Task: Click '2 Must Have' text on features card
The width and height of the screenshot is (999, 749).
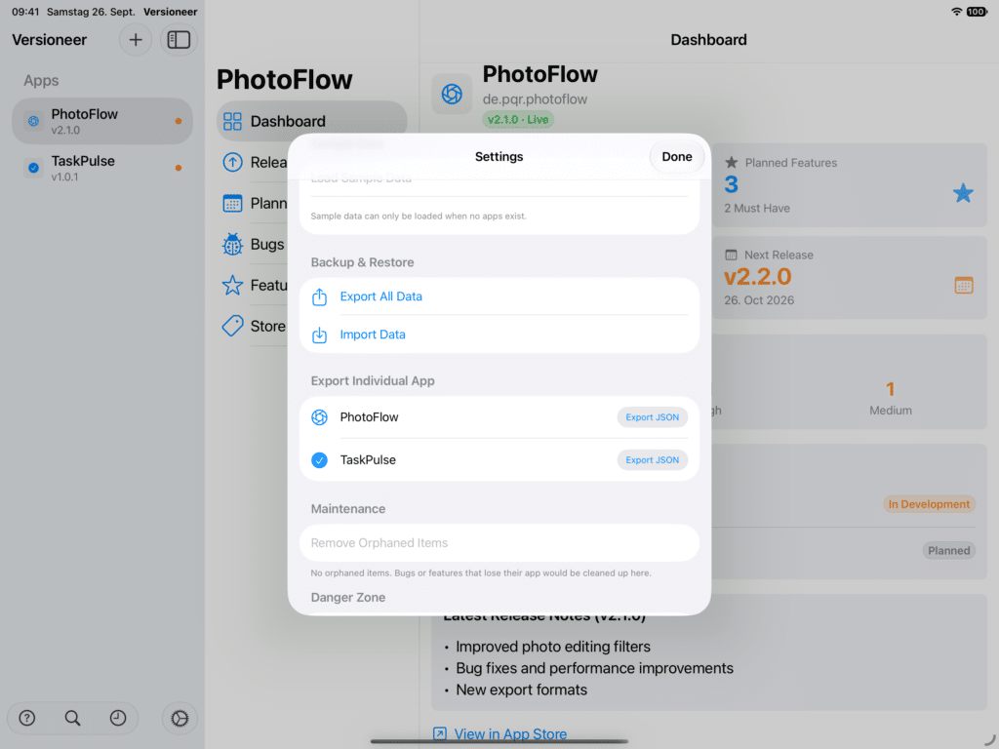Action: pyautogui.click(x=757, y=209)
